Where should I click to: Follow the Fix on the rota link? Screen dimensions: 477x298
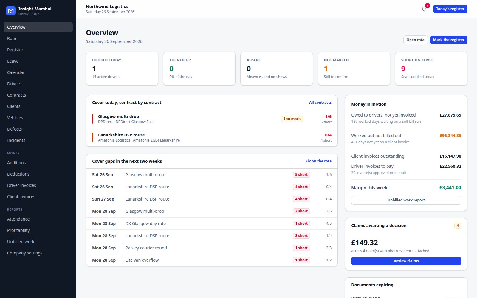coord(318,161)
